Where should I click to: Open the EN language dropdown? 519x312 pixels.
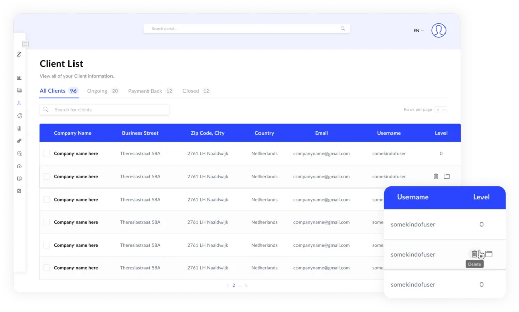pyautogui.click(x=418, y=31)
